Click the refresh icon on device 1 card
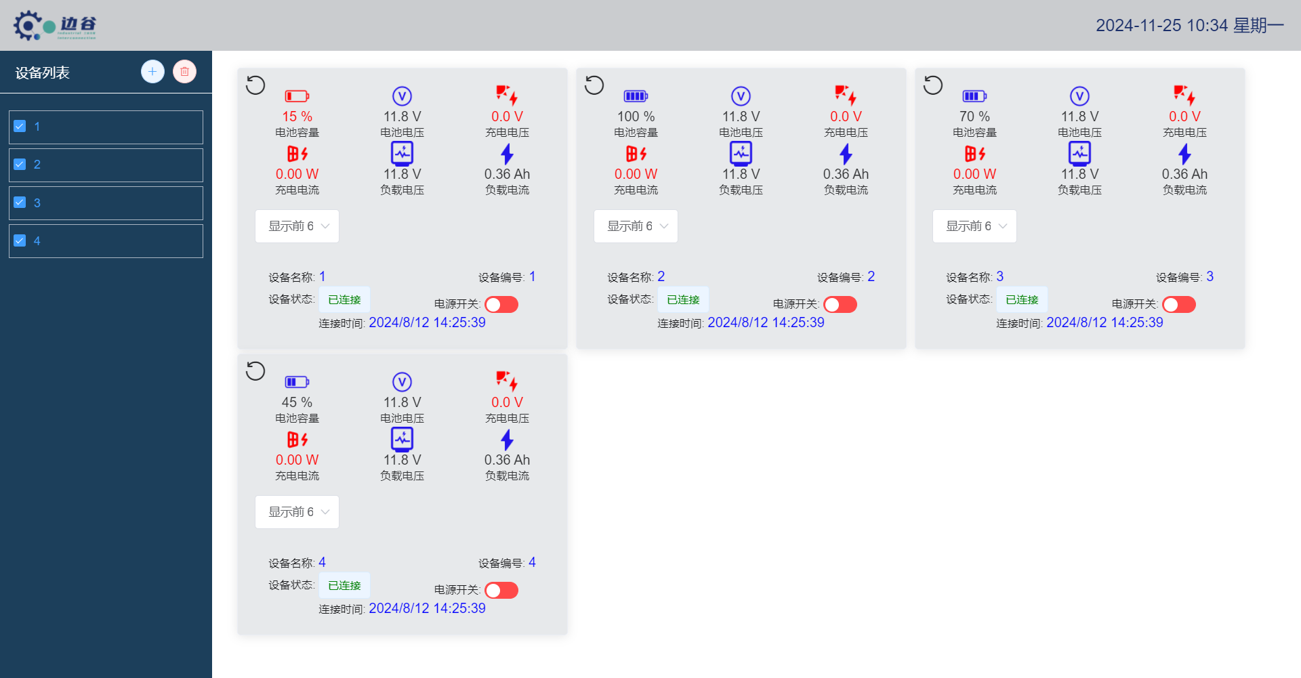This screenshot has height=678, width=1301. click(x=255, y=85)
